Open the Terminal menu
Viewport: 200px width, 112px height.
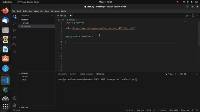(x=55, y=11)
